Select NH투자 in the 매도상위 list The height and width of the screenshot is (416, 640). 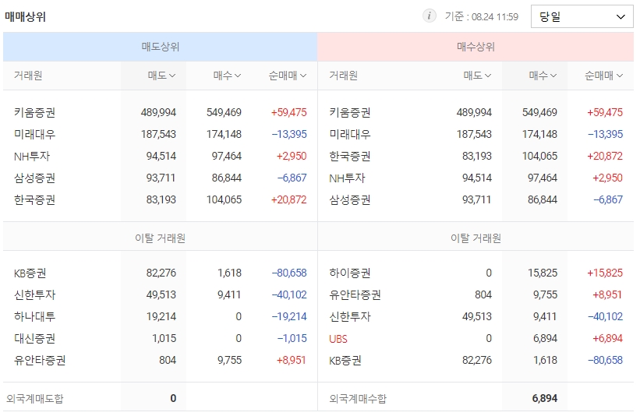[32, 157]
